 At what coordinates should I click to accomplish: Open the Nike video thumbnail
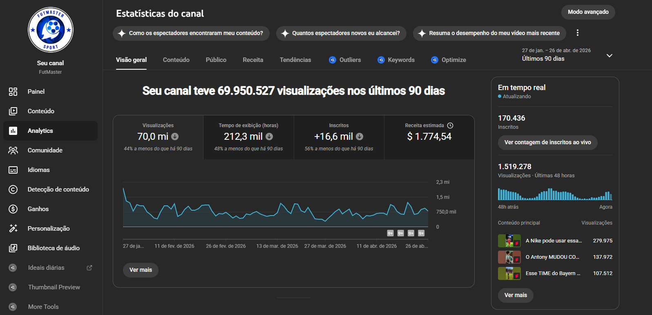click(x=509, y=241)
